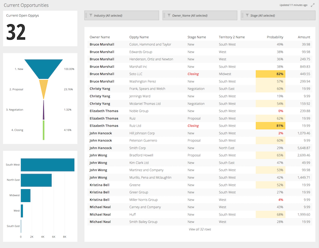
Task: Click the North East bar in chart
Action: (x=36, y=180)
